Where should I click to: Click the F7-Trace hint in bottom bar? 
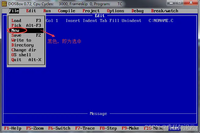[85, 128]
